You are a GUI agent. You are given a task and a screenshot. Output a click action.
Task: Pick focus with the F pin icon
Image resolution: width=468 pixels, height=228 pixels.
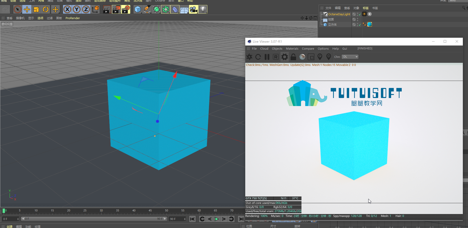(x=320, y=57)
